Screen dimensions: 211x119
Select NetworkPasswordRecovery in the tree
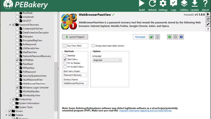pyautogui.click(x=37, y=56)
